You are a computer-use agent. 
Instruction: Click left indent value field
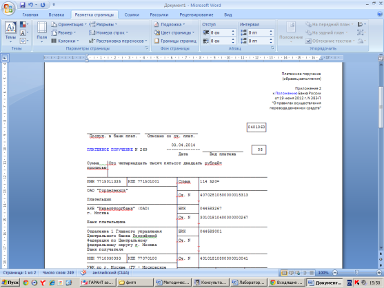point(220,32)
